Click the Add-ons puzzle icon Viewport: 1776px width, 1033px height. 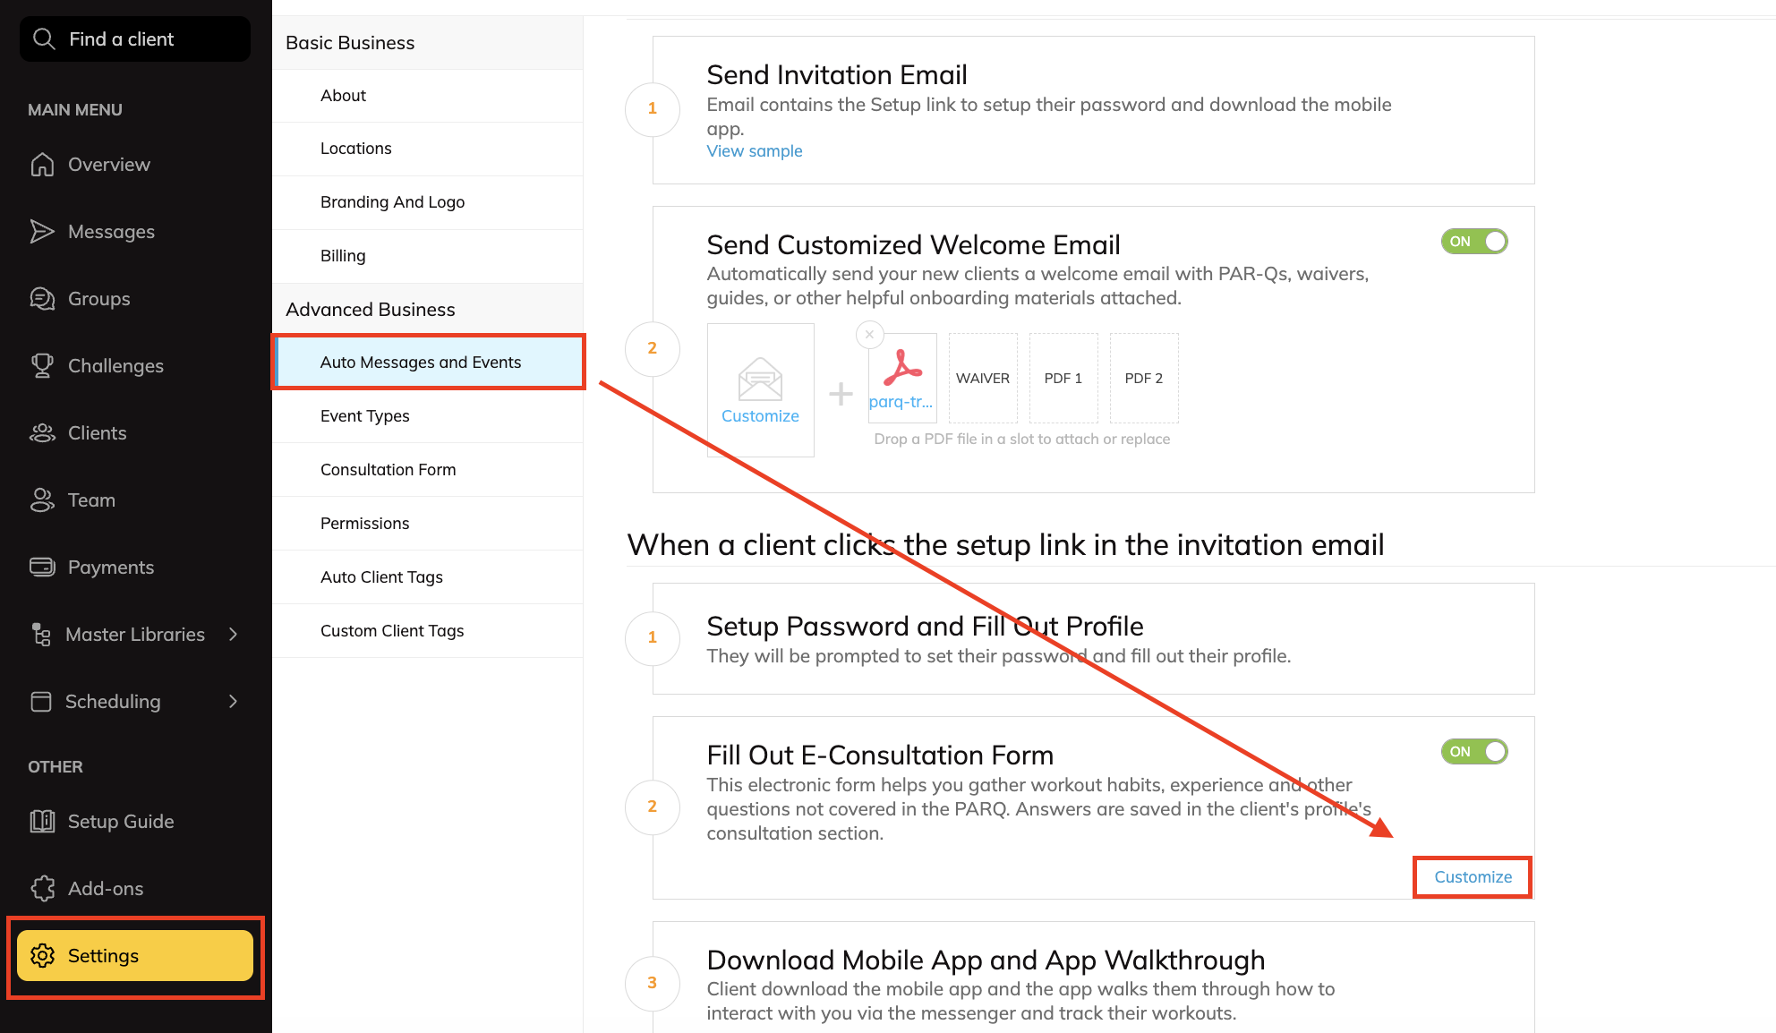[42, 889]
